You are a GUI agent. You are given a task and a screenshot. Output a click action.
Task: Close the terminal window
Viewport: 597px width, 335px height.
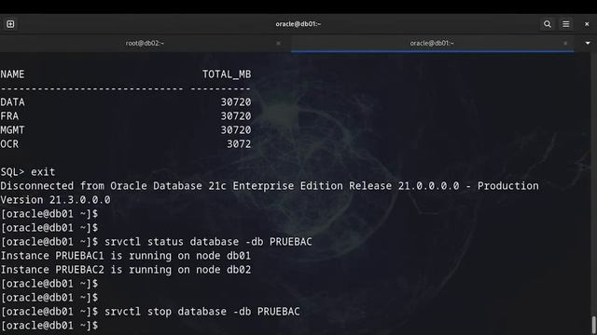click(587, 24)
